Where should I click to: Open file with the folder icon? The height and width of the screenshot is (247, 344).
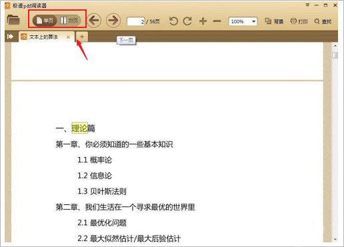13,20
